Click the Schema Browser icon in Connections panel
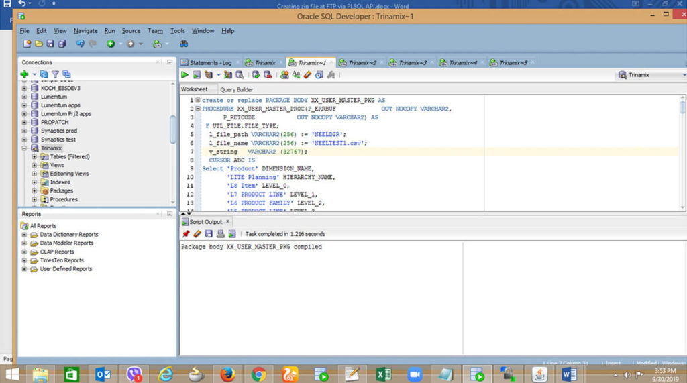This screenshot has height=383, width=687. click(66, 74)
